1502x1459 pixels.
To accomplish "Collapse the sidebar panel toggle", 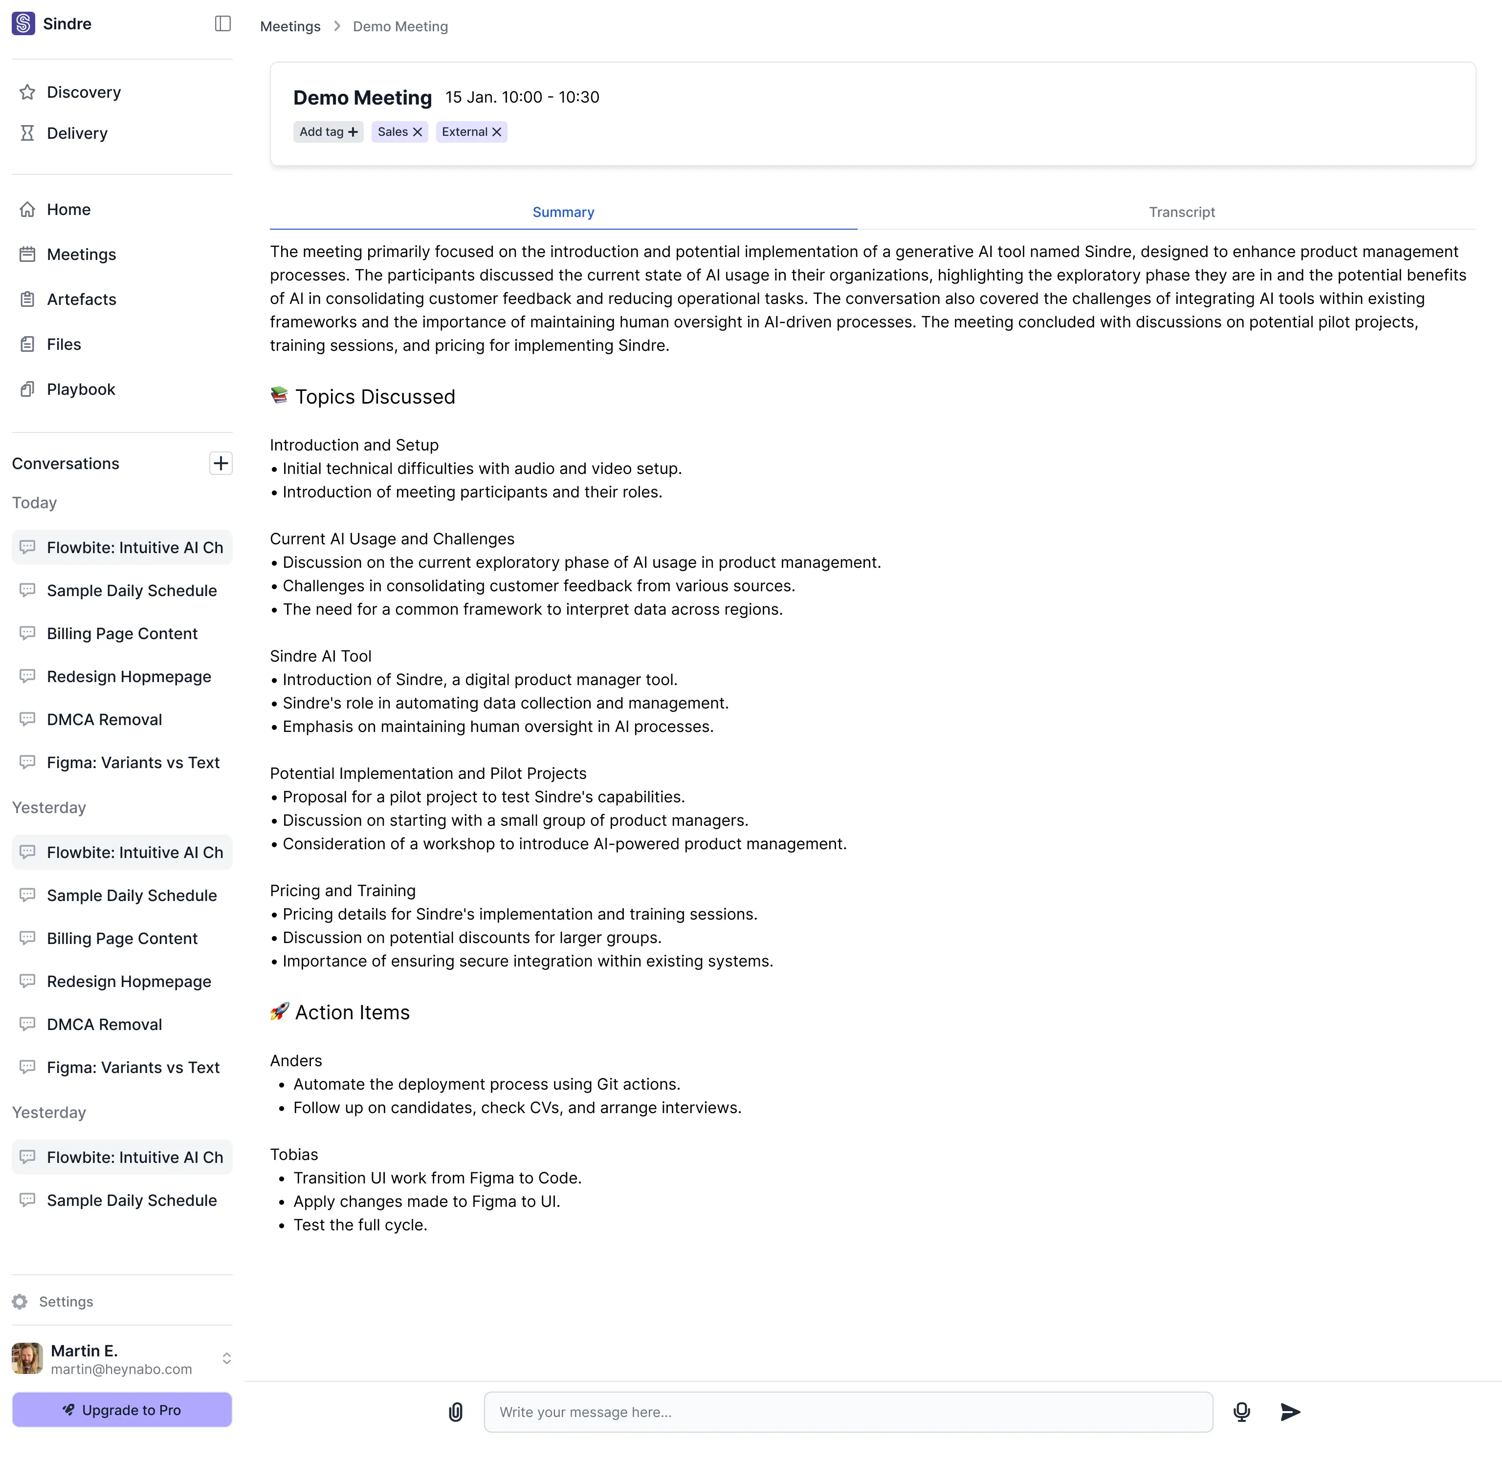I will click(x=223, y=24).
